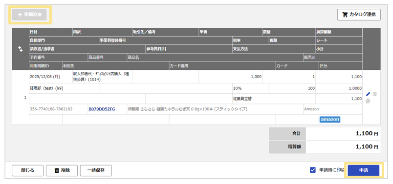The height and width of the screenshot is (184, 393).
Task: Submit with the blue 申請 button
Action: coord(364,170)
